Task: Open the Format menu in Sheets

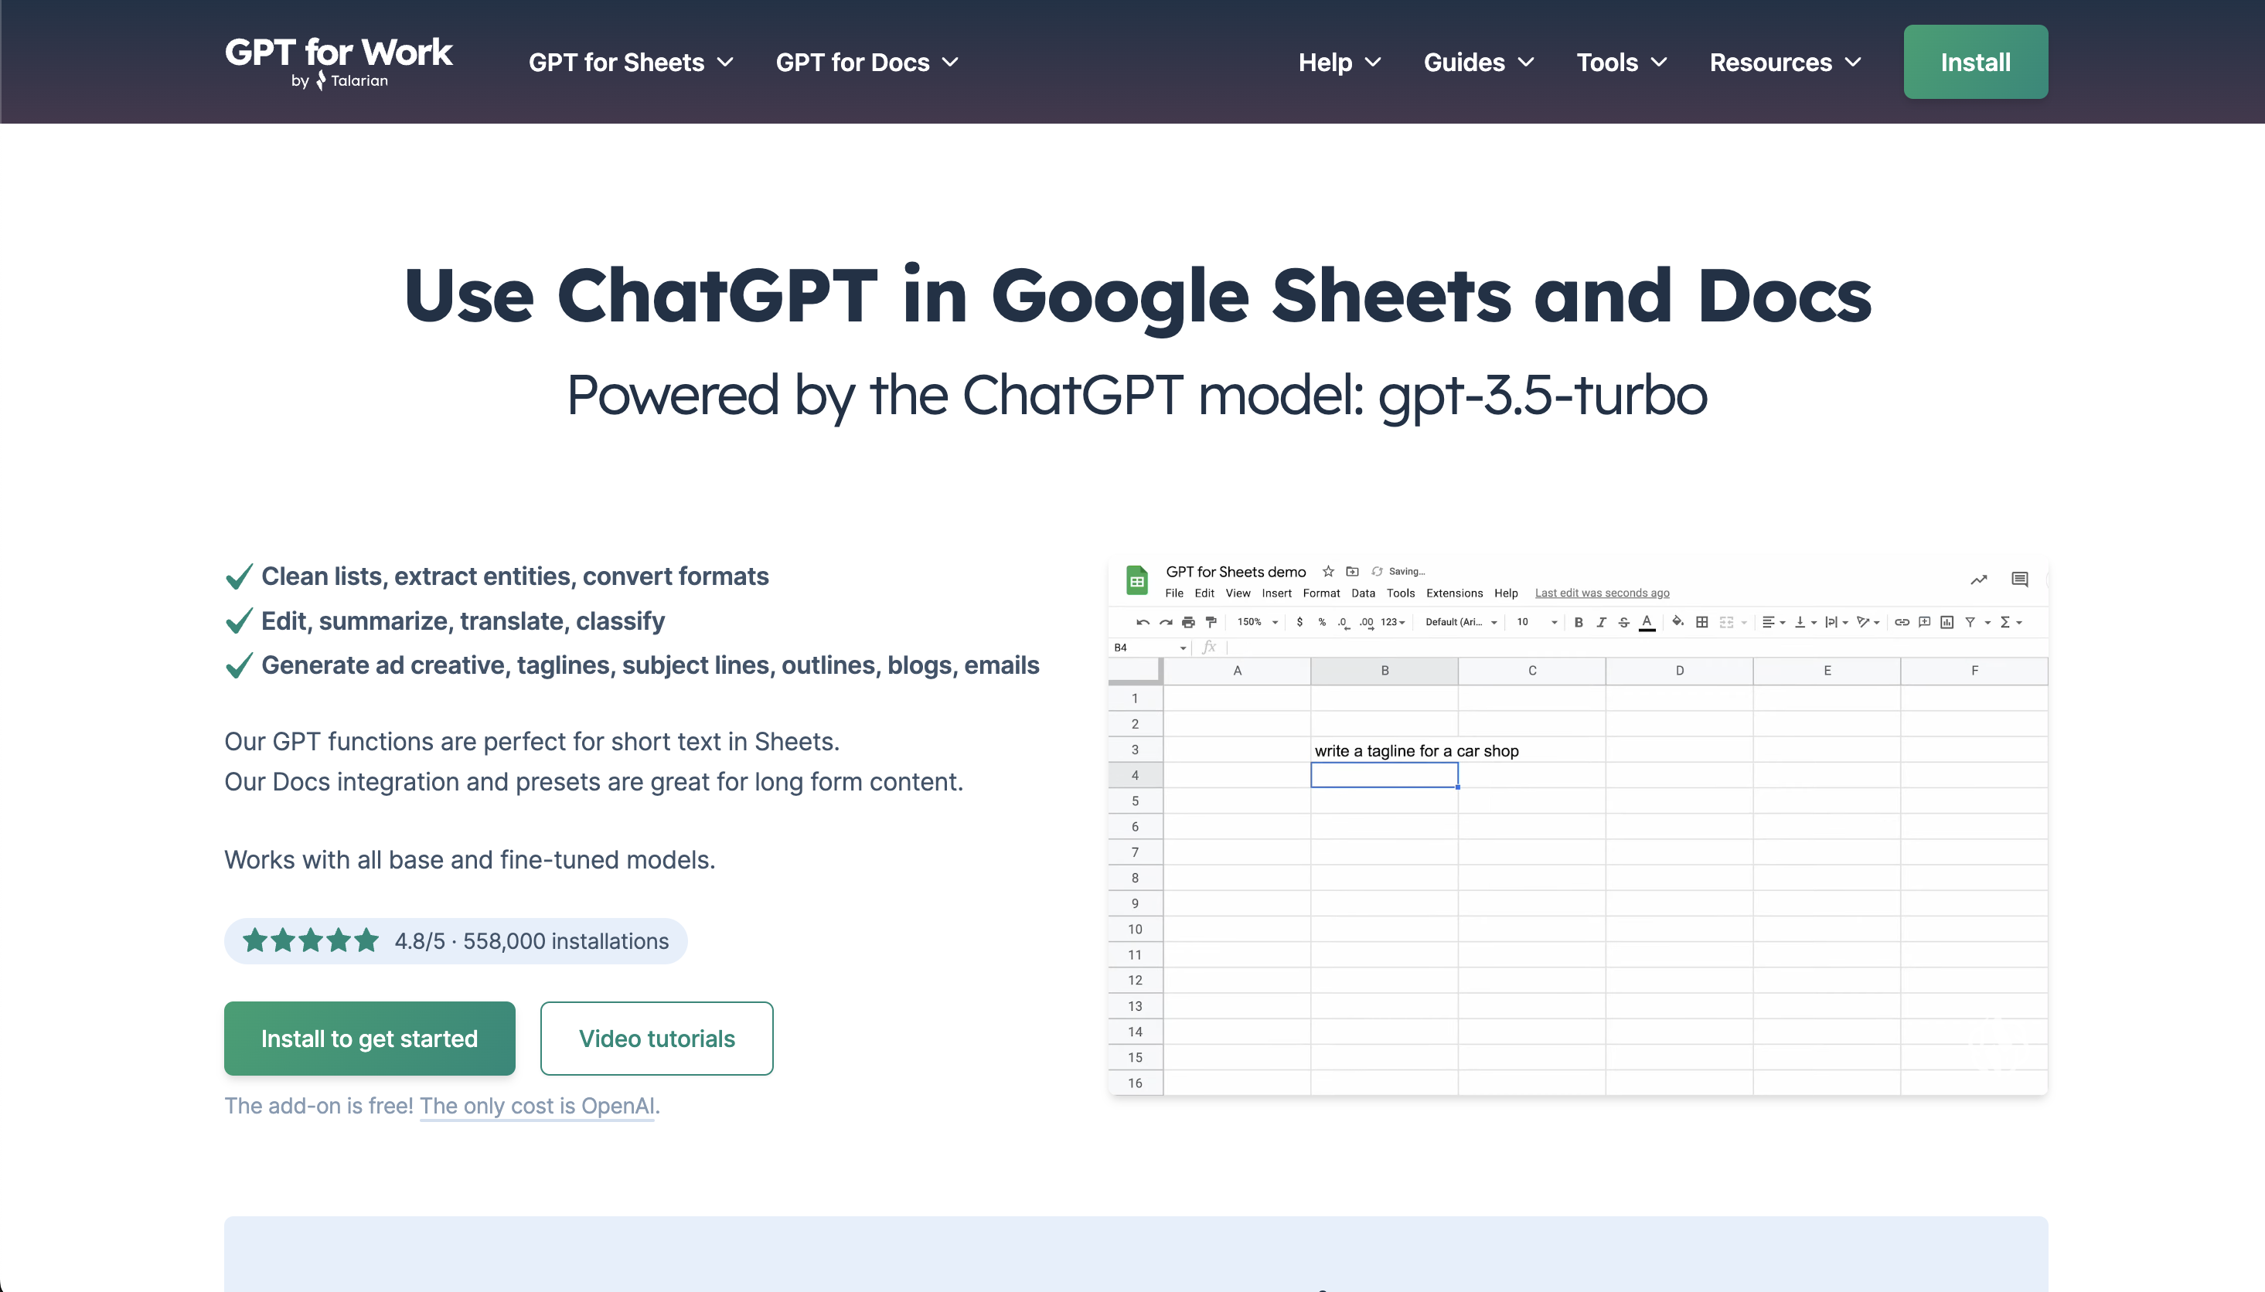Action: [x=1320, y=593]
